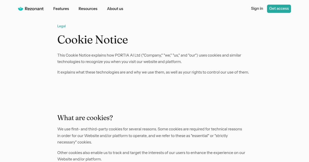Click the paragraph starting 'This Cookie Notice explains'

pyautogui.click(x=149, y=58)
